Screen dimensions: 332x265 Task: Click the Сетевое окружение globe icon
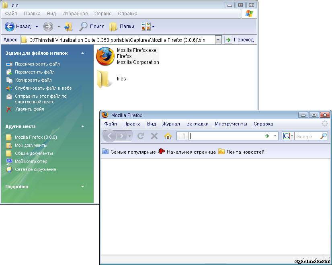click(x=9, y=169)
